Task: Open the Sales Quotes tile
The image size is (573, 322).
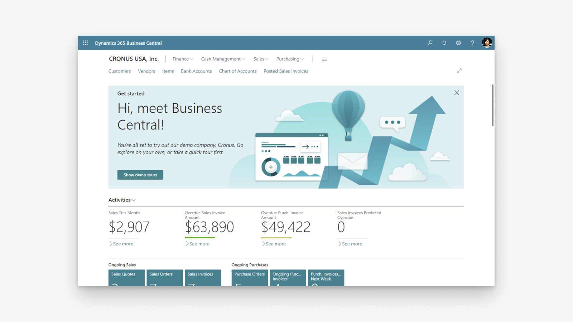Action: point(127,278)
